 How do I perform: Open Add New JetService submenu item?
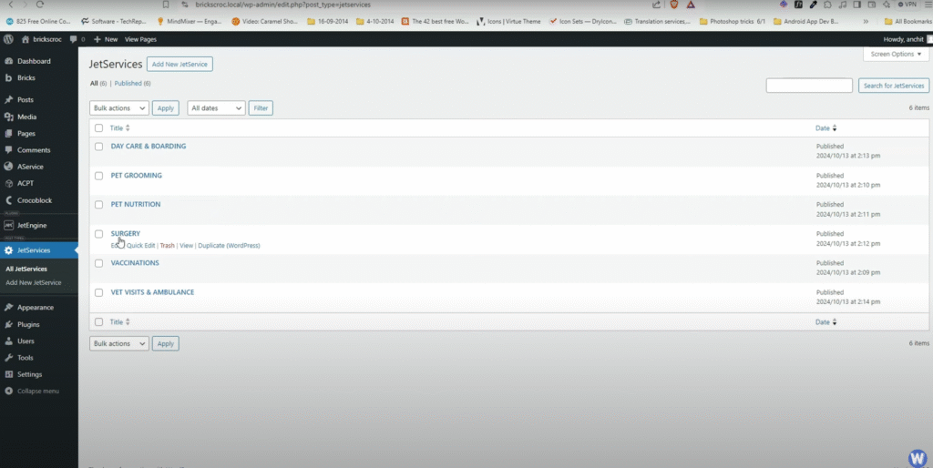click(x=34, y=282)
